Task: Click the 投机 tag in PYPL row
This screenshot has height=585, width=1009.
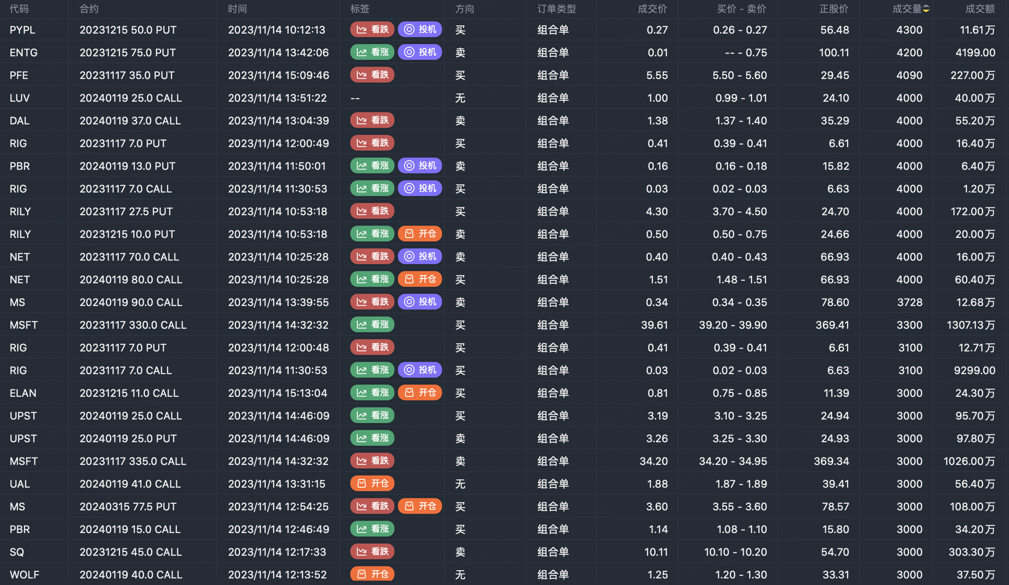Action: [x=420, y=29]
